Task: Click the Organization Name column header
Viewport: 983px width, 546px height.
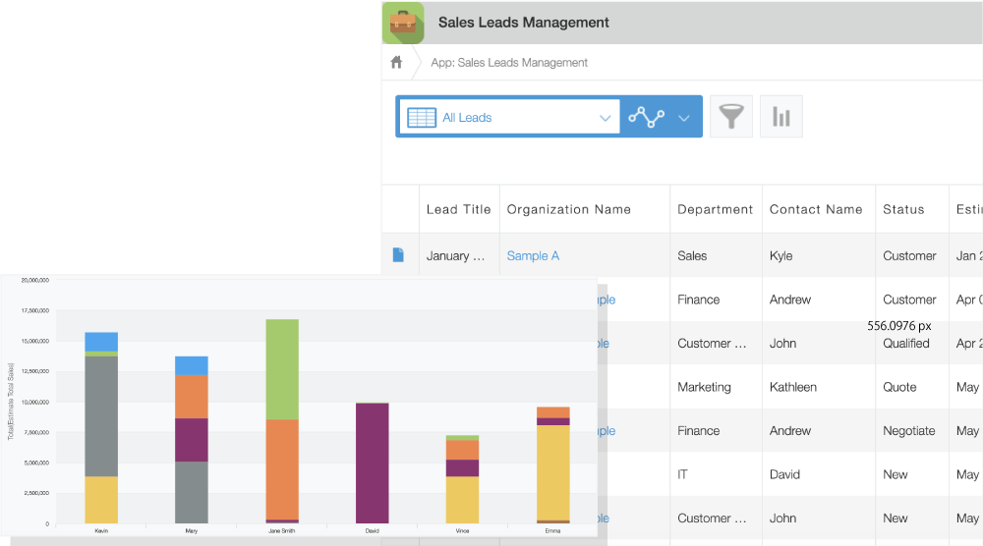Action: coord(568,209)
